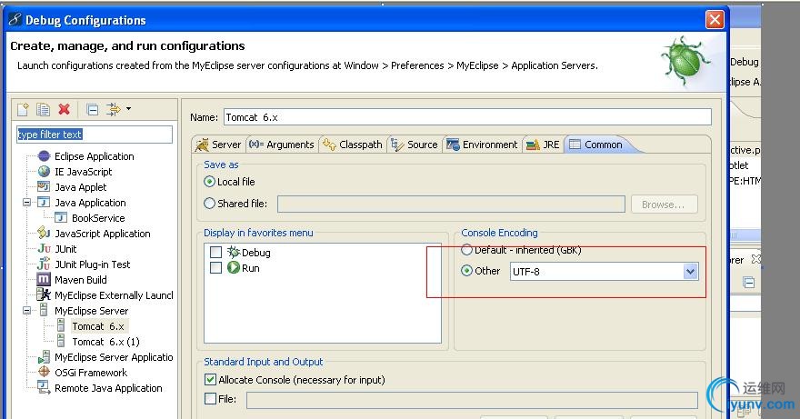Switch to the Arguments tab
Viewport: 800px width, 419px height.
click(x=281, y=145)
